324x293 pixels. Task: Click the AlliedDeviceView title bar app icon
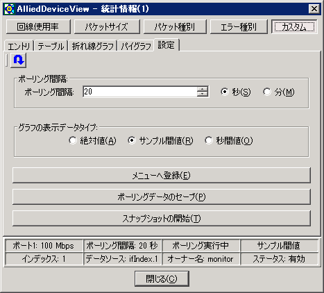10,9
